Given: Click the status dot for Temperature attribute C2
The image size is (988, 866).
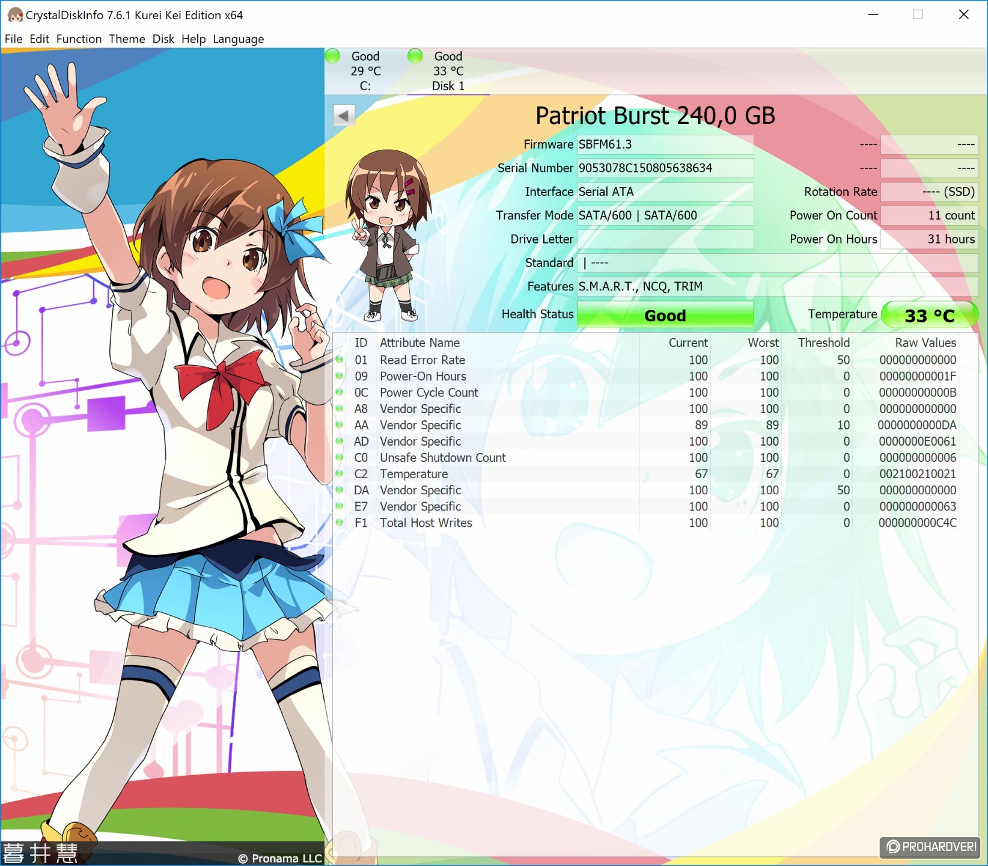Looking at the screenshot, I should pos(340,473).
